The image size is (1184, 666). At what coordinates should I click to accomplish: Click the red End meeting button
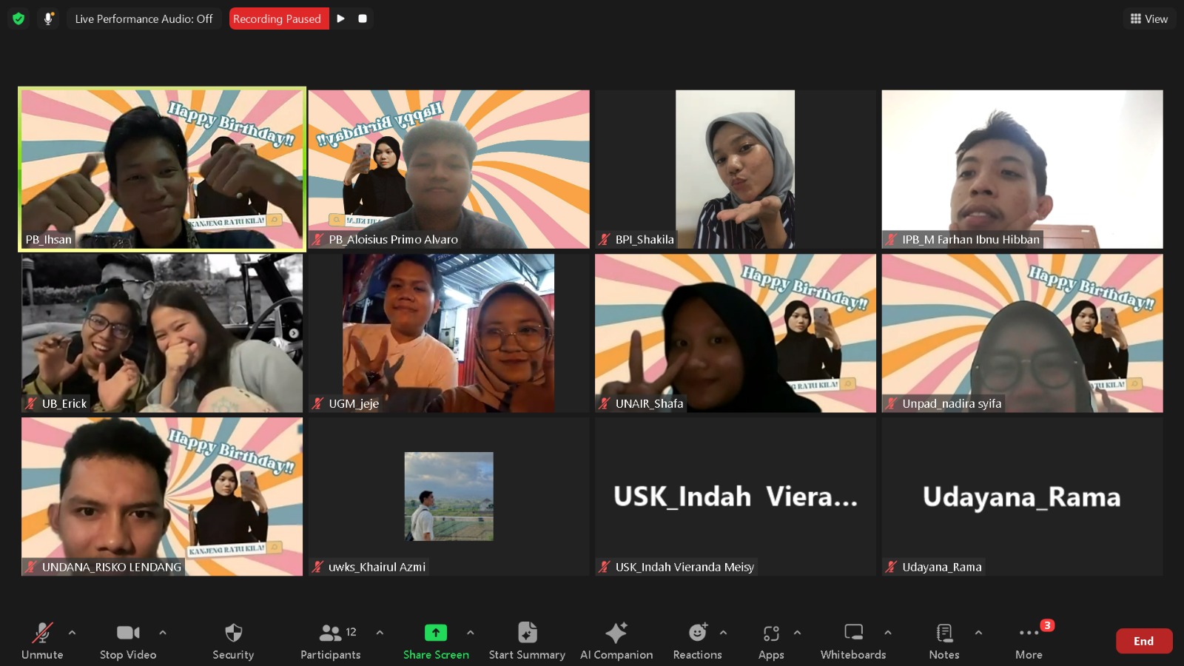pyautogui.click(x=1143, y=641)
